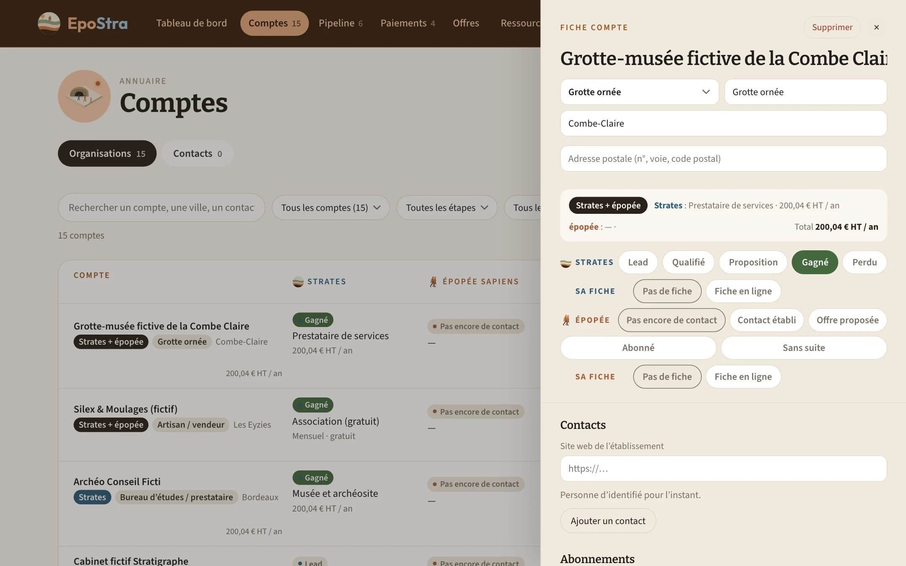906x566 pixels.
Task: Click Ajouter un contact button
Action: click(608, 521)
